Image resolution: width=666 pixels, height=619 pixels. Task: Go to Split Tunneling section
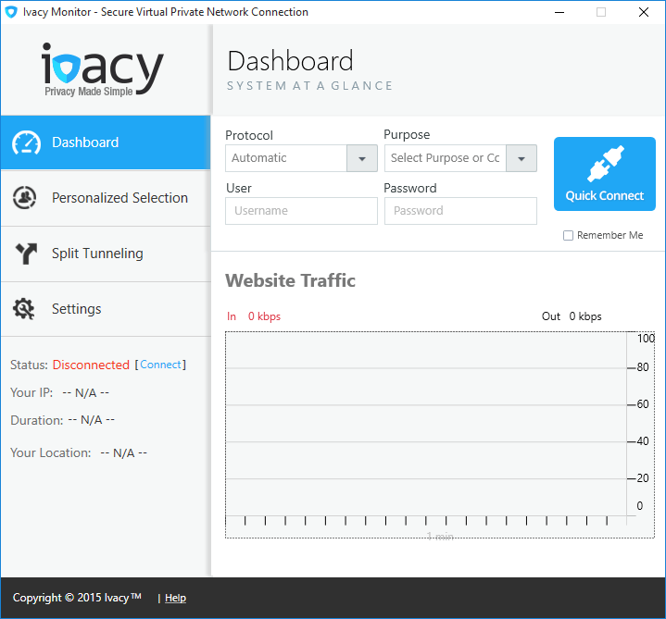[x=106, y=254]
